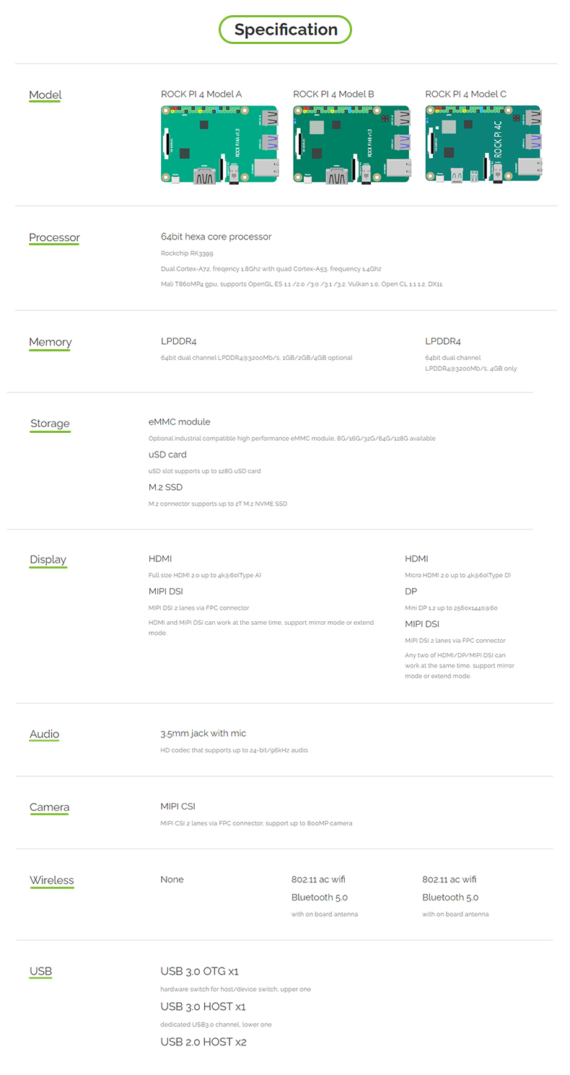The width and height of the screenshot is (570, 1075).
Task: Click the USB section label
Action: pos(41,971)
